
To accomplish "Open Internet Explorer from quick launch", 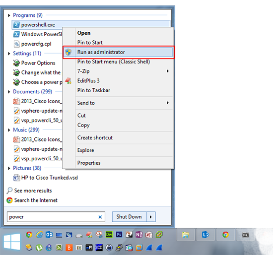I will click(x=39, y=235).
